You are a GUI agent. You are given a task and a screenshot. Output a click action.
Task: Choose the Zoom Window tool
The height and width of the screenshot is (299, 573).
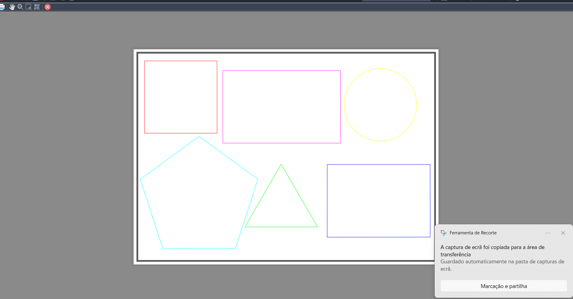click(x=29, y=7)
